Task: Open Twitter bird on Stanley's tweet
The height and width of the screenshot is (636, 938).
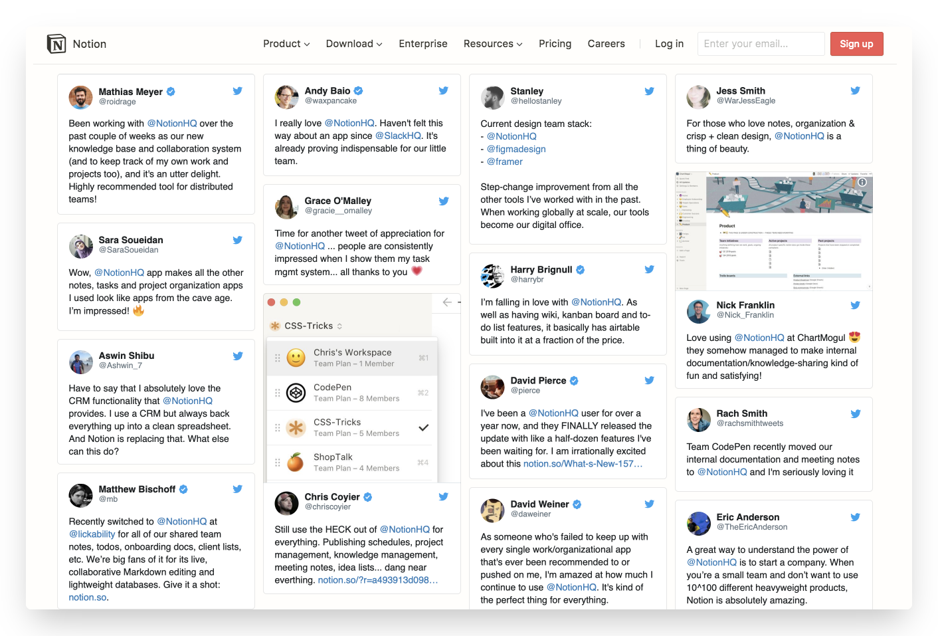Action: pyautogui.click(x=649, y=91)
